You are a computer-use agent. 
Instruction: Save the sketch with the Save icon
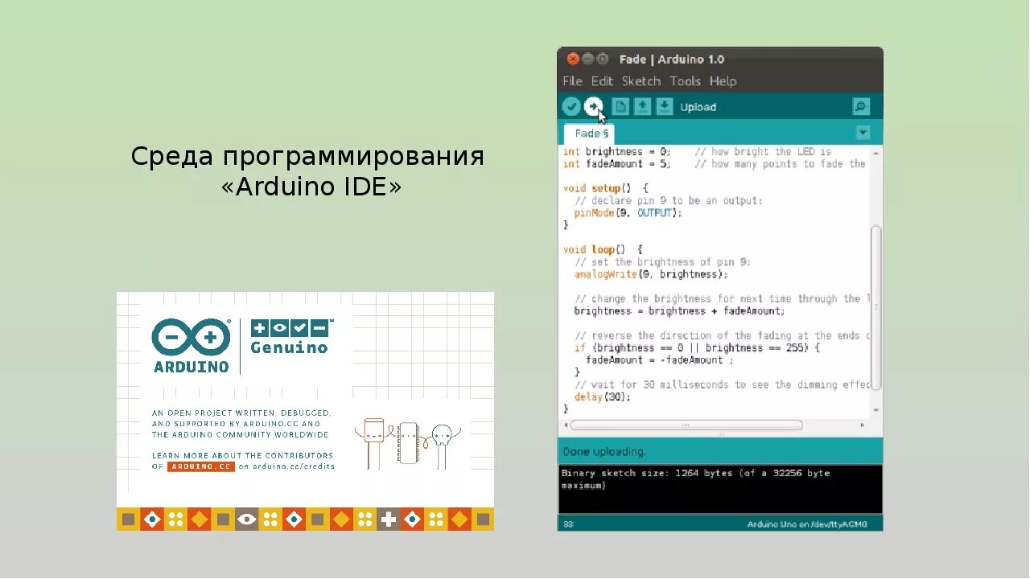point(664,106)
